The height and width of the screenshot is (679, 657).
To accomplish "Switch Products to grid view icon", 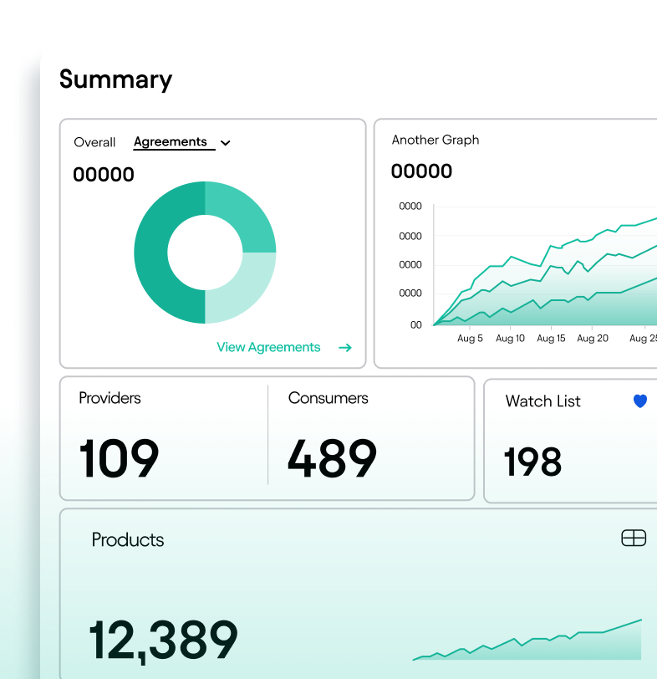I will [x=634, y=538].
